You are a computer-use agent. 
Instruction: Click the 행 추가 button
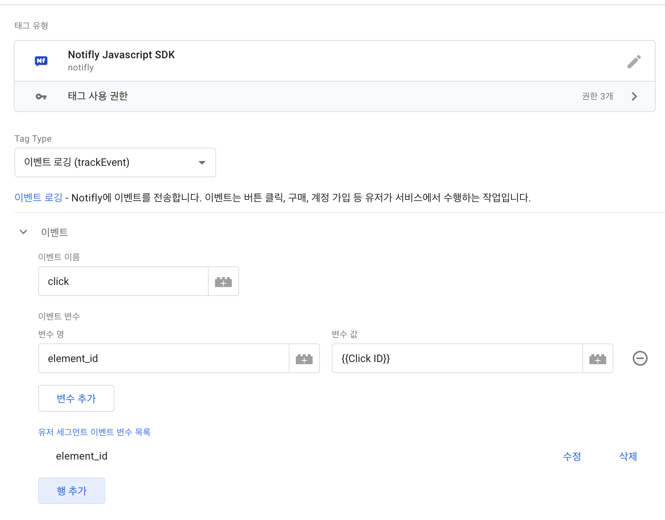pos(72,490)
